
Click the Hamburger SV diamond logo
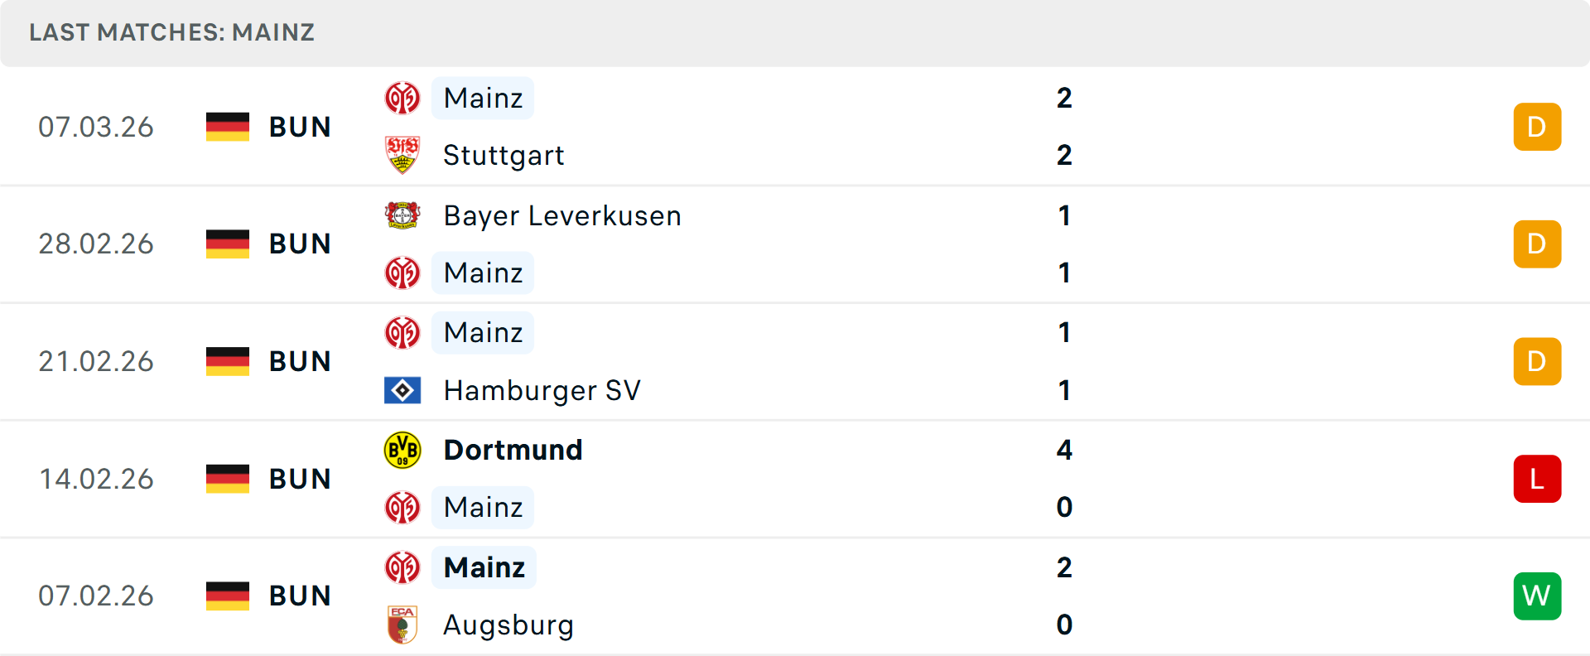point(402,390)
